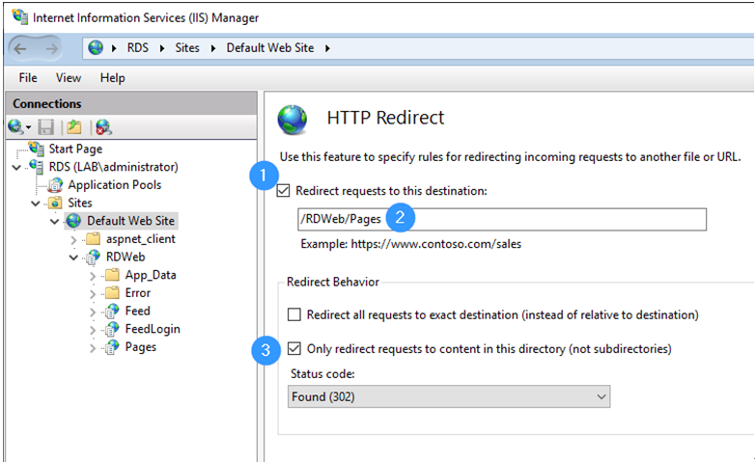Open the Help menu

click(113, 78)
